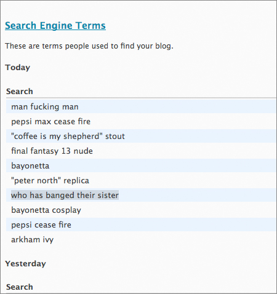The width and height of the screenshot is (277, 294).
Task: Click highlighted "who has banged their sister" text
Action: [65, 195]
